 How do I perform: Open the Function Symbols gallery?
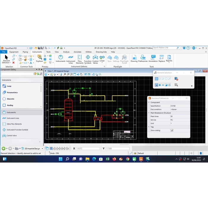88,59
